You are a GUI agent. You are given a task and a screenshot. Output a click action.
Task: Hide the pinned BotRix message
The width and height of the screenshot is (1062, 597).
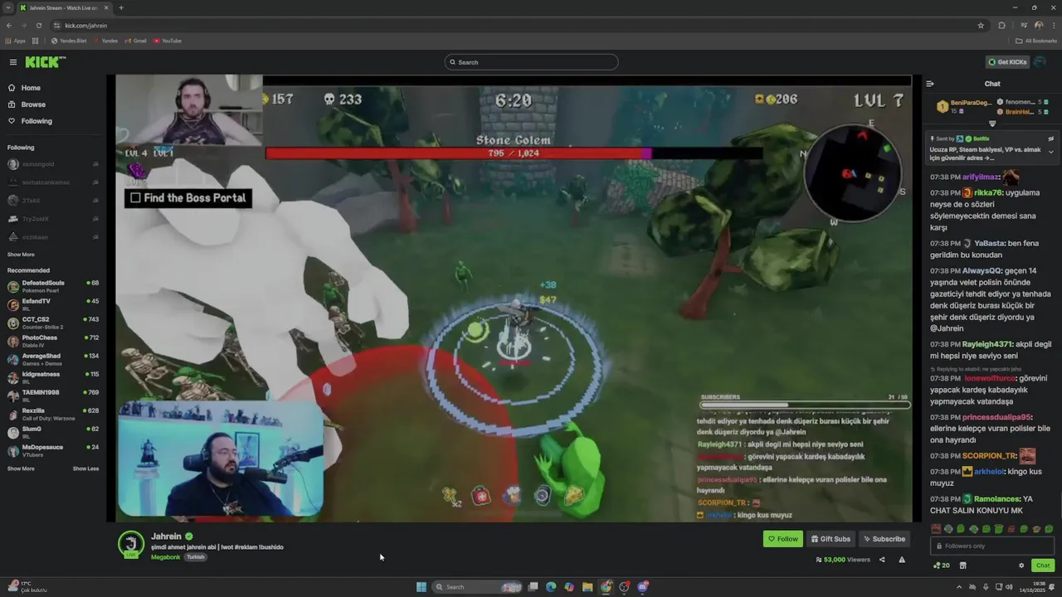[1050, 138]
